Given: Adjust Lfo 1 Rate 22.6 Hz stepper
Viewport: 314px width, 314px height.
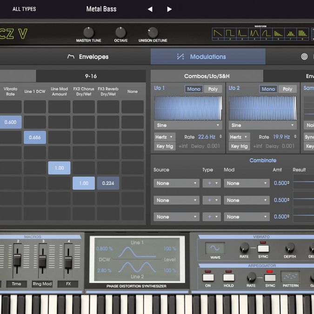Looking at the screenshot, I should coord(220,136).
